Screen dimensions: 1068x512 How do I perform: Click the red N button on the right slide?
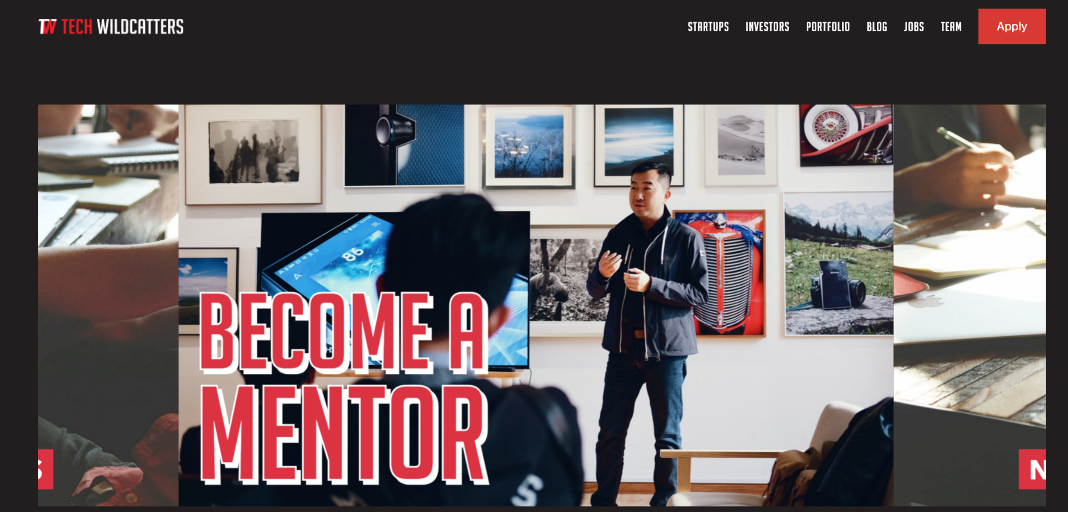click(1032, 469)
